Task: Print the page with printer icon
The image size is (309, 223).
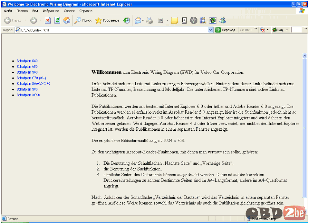Action: pyautogui.click(x=150, y=20)
